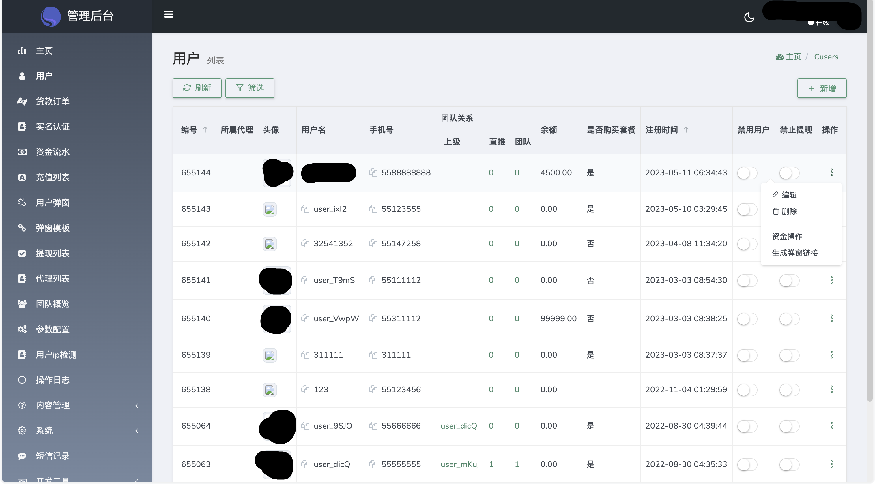Click sort arrow beside 编号 column
The height and width of the screenshot is (484, 875).
(x=205, y=130)
